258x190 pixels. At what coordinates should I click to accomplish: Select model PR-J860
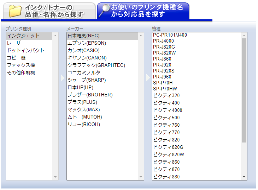[x=197, y=59]
